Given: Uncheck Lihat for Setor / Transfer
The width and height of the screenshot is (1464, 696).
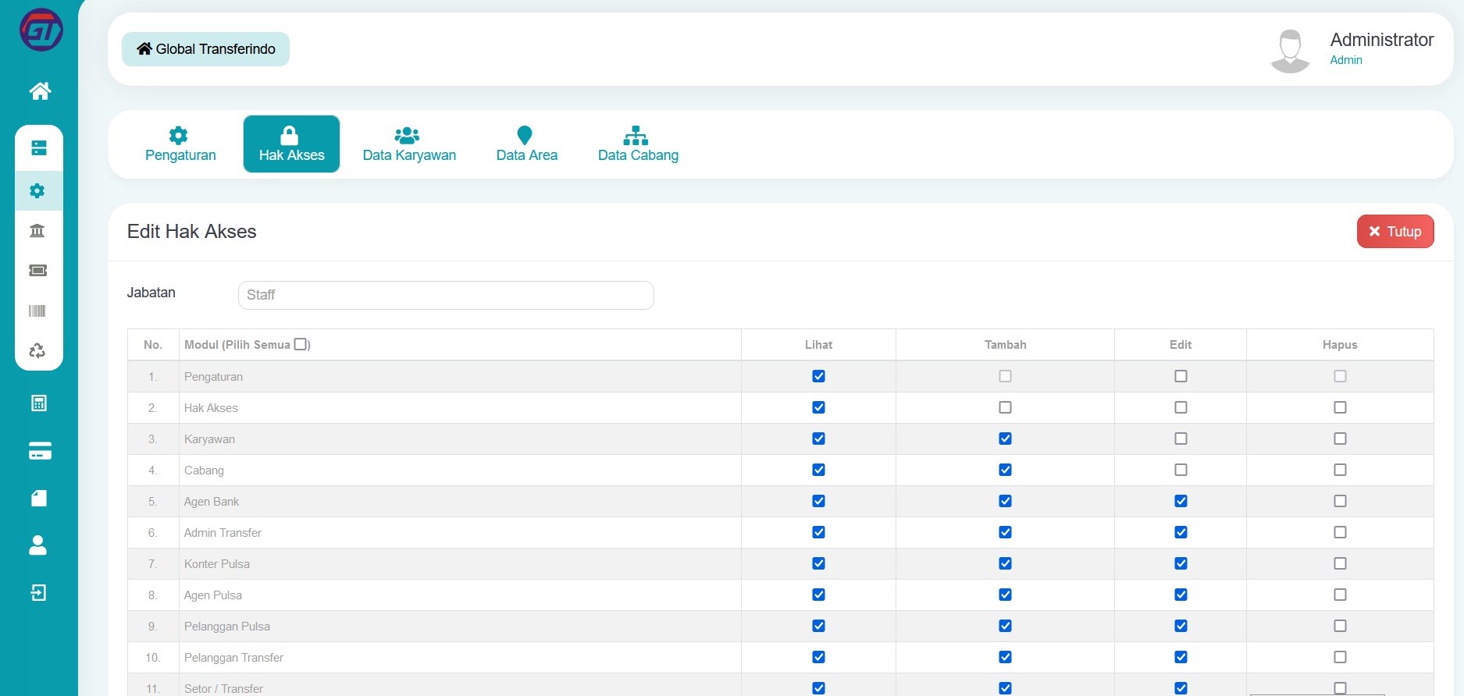Looking at the screenshot, I should 818,688.
